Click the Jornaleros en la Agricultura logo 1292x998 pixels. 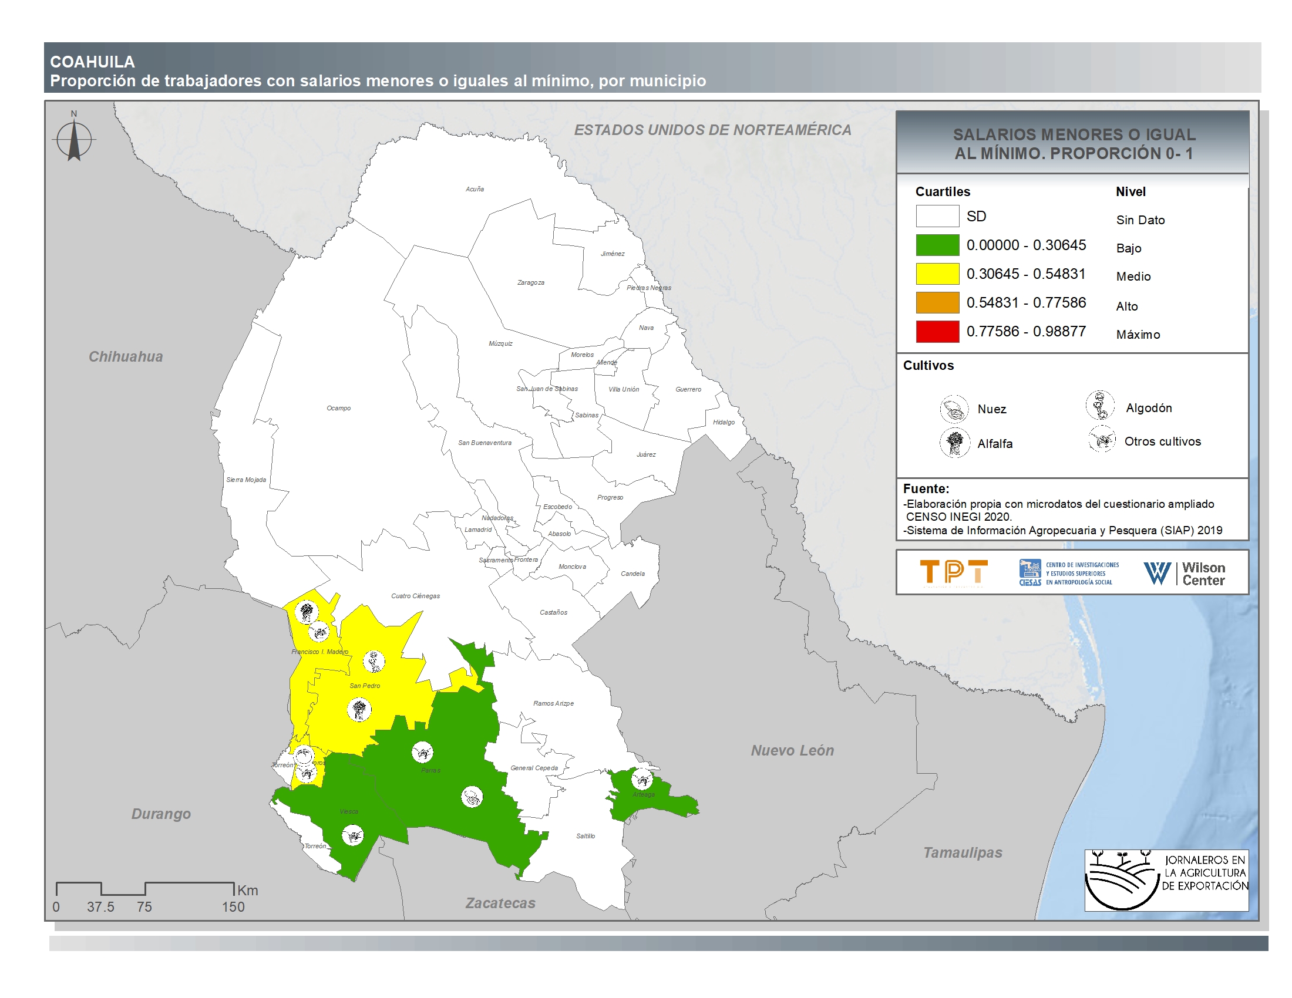(x=1166, y=880)
